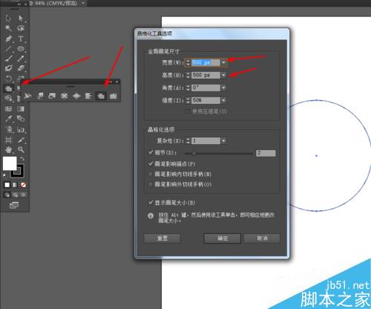Pick the Crystallize tool in the flyout
This screenshot has height=309, width=371.
point(101,96)
